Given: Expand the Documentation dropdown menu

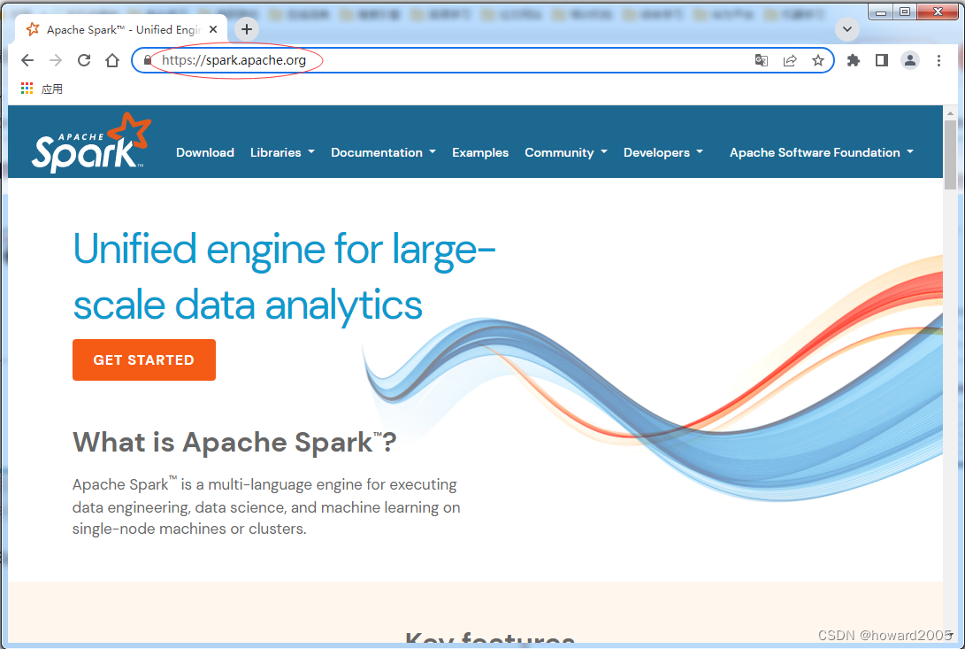Looking at the screenshot, I should 383,152.
